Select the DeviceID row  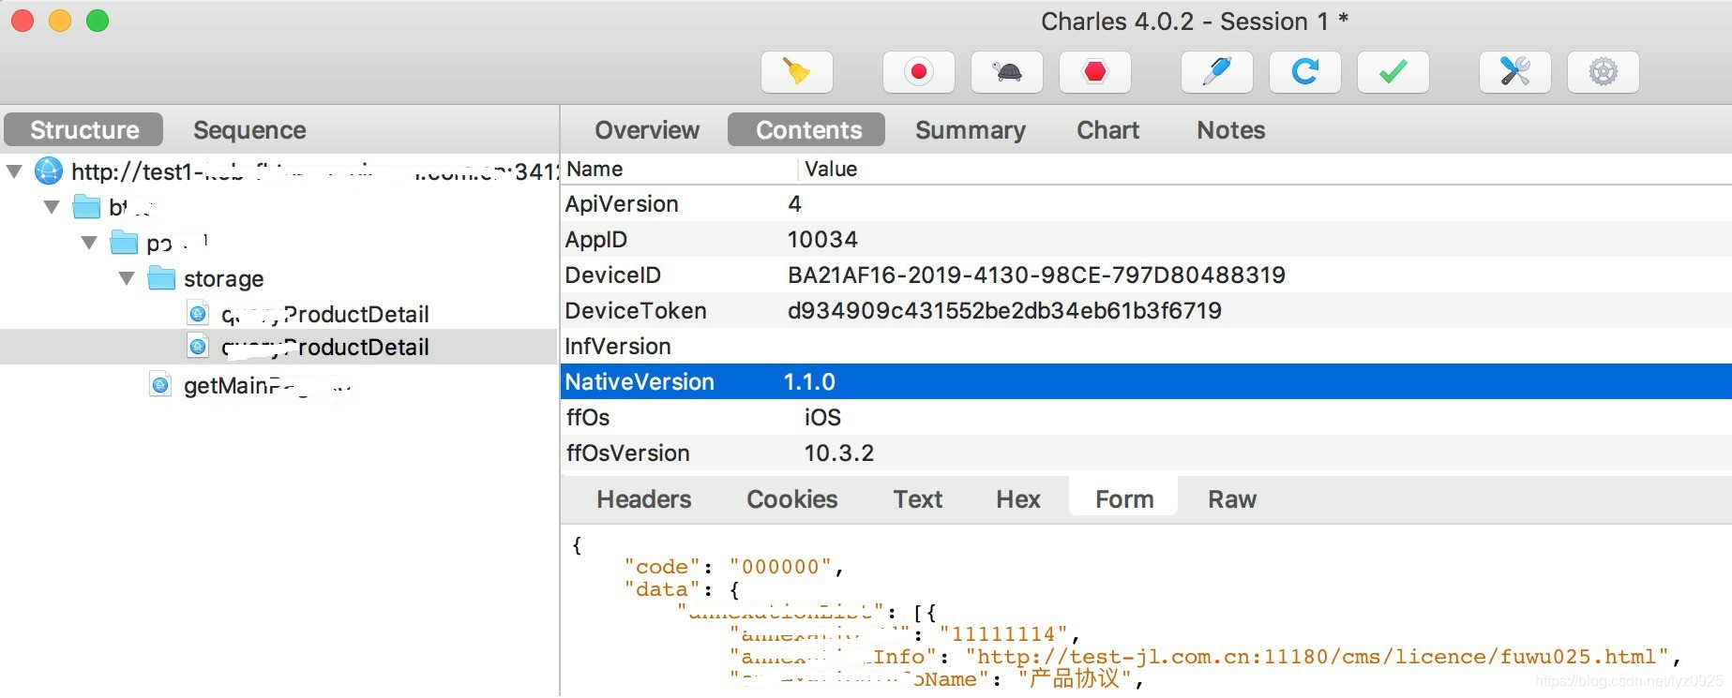[1146, 275]
